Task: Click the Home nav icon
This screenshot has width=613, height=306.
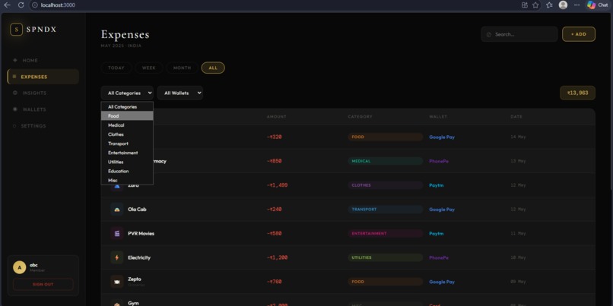Action: coord(15,60)
